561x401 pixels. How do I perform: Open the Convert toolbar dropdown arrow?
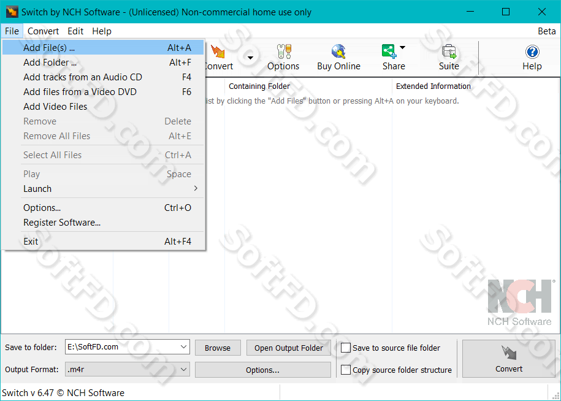tap(250, 58)
